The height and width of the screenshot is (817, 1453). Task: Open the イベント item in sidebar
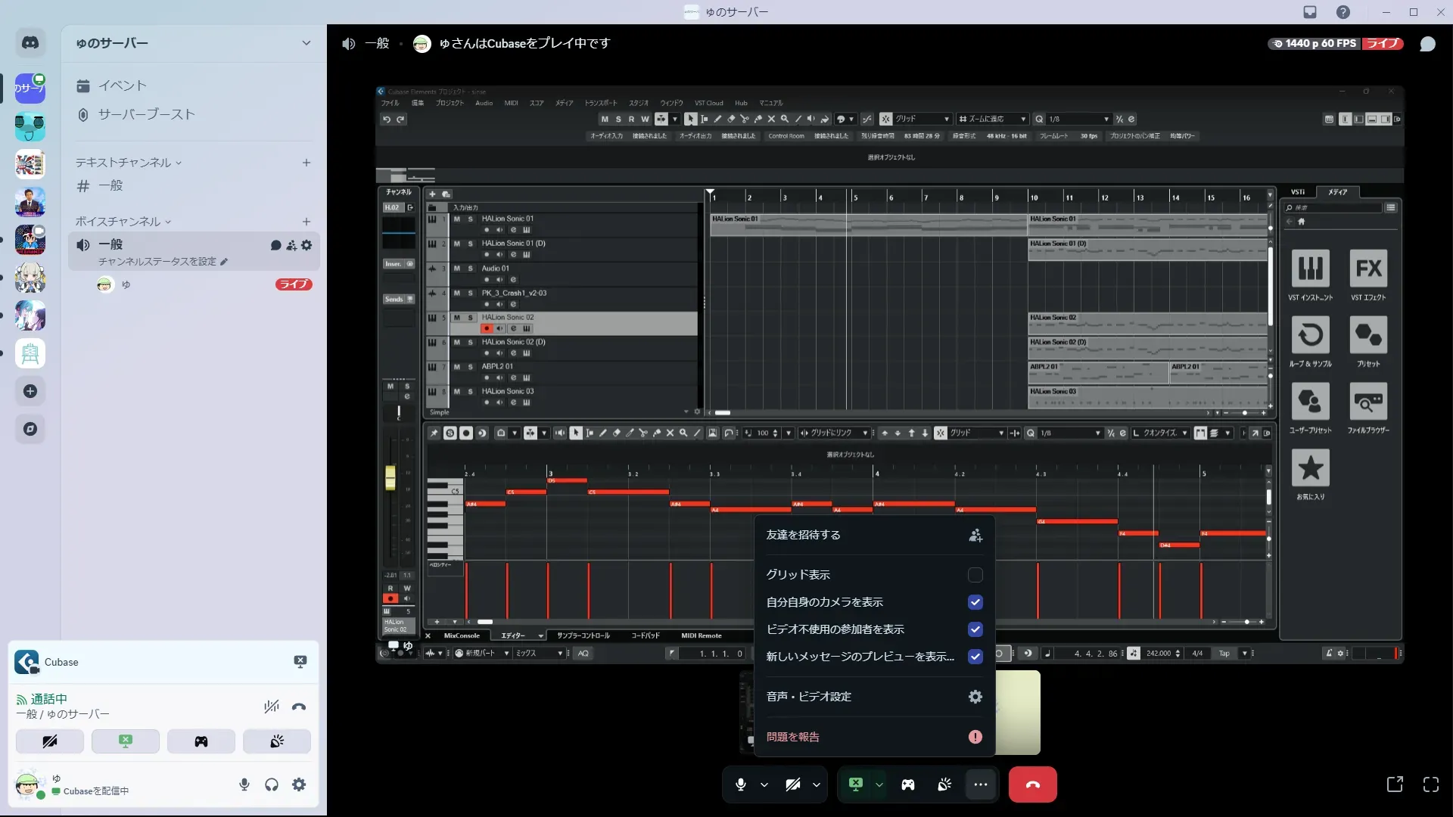tap(122, 85)
